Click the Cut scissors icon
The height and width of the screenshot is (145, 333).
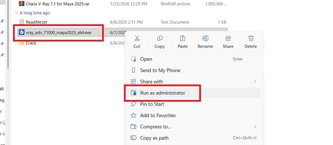[x=137, y=38]
